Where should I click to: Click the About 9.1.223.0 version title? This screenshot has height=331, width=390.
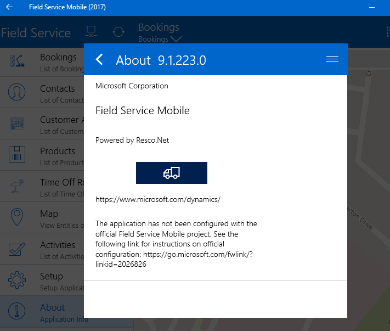pos(161,60)
